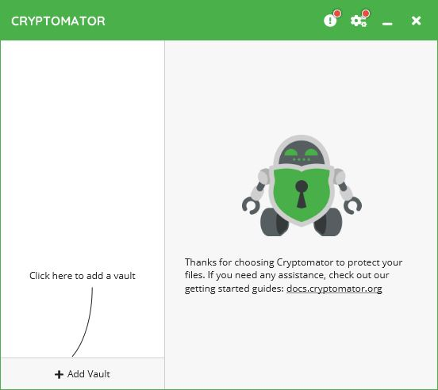
Task: Close the Cryptomator window
Action: (x=417, y=21)
